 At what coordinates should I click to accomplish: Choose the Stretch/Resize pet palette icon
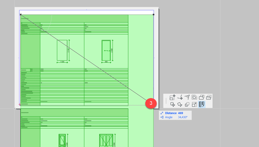point(194,104)
